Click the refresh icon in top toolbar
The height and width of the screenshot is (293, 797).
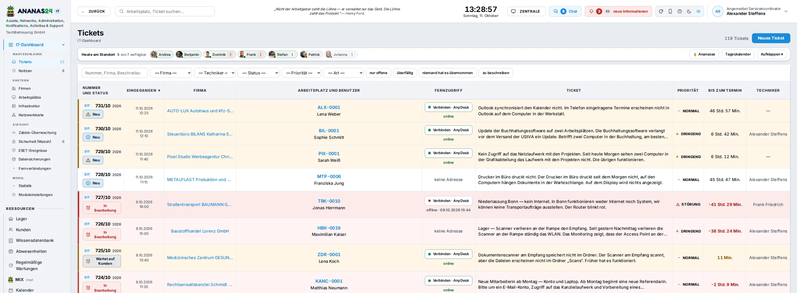(661, 11)
